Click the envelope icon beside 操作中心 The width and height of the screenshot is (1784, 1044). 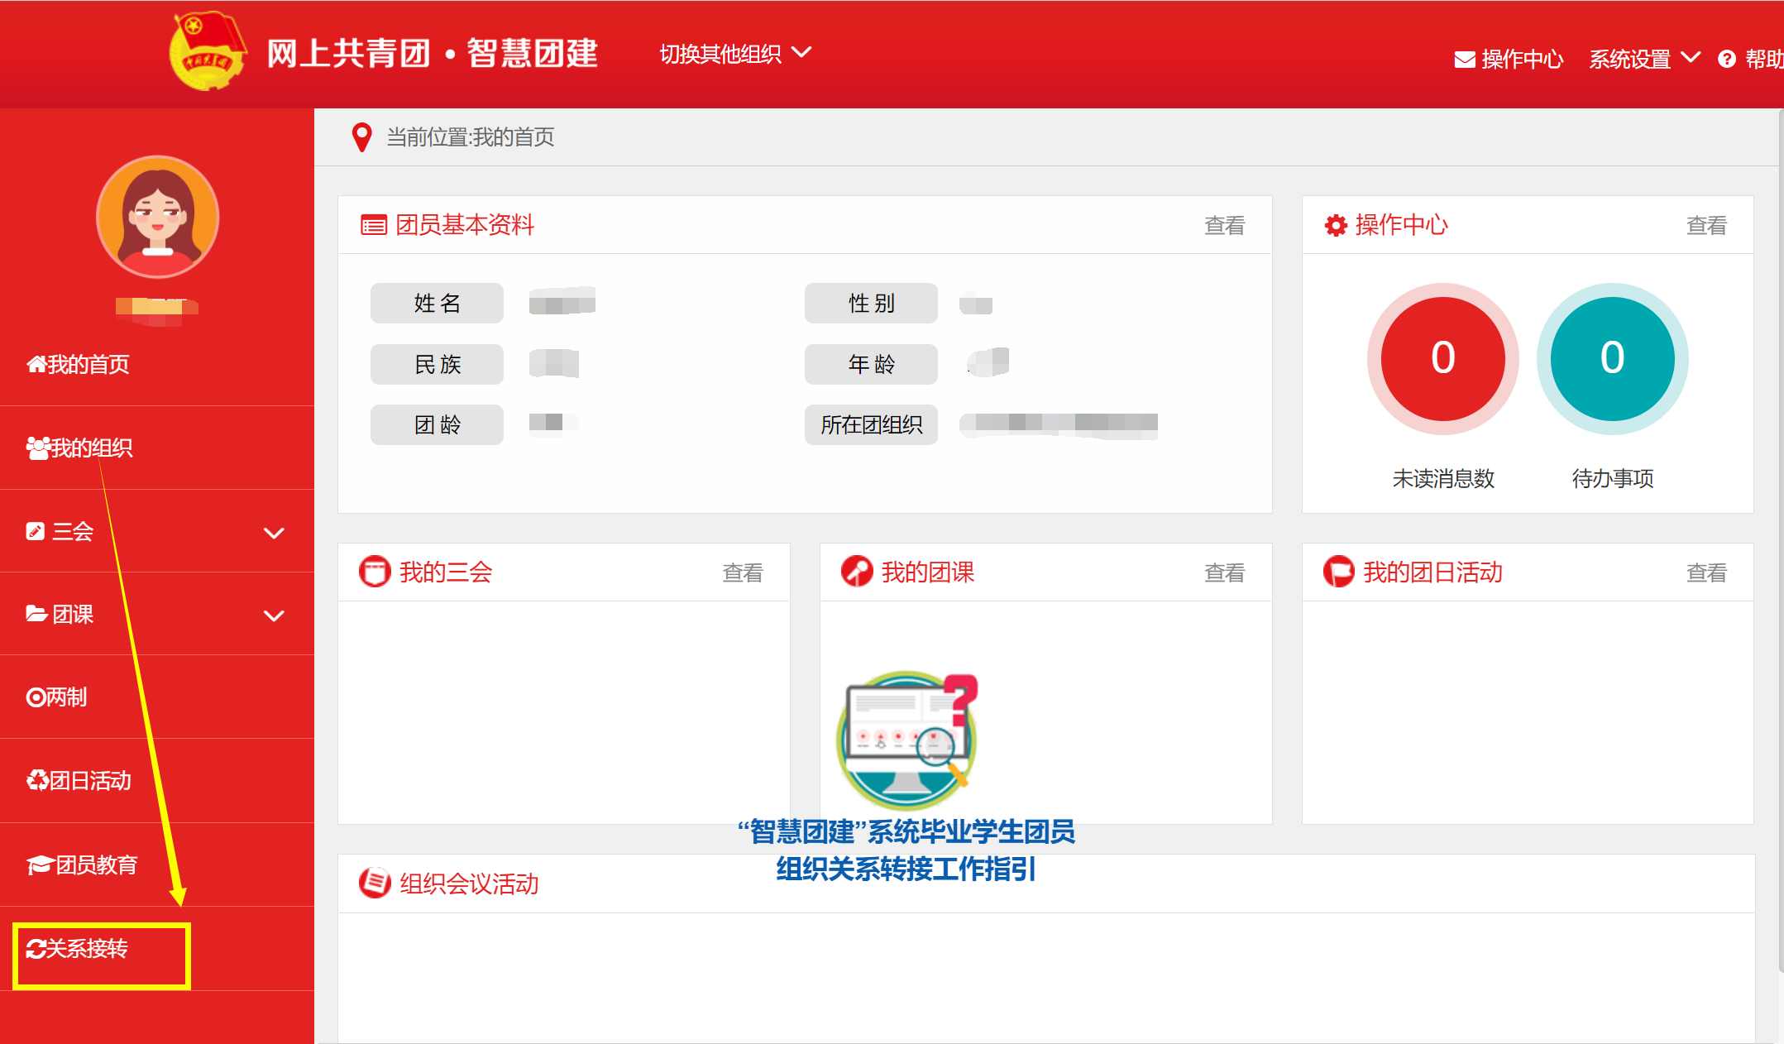[x=1465, y=60]
